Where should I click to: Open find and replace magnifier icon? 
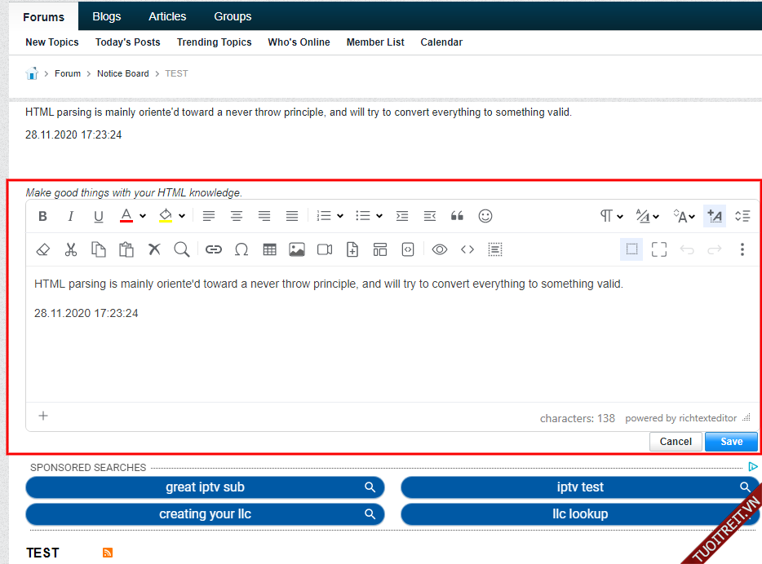tap(182, 249)
